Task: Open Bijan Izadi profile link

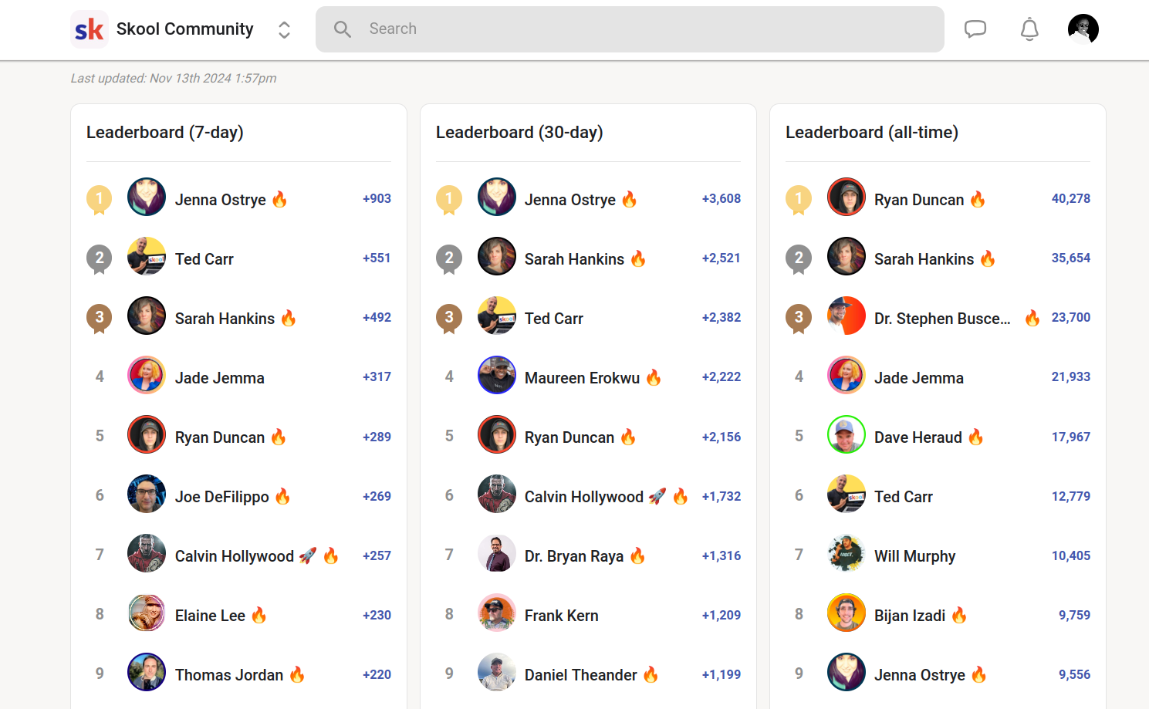Action: (910, 616)
